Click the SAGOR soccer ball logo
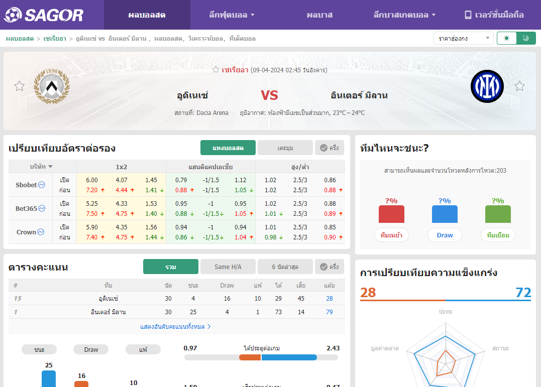This screenshot has height=387, width=541. pyautogui.click(x=13, y=15)
